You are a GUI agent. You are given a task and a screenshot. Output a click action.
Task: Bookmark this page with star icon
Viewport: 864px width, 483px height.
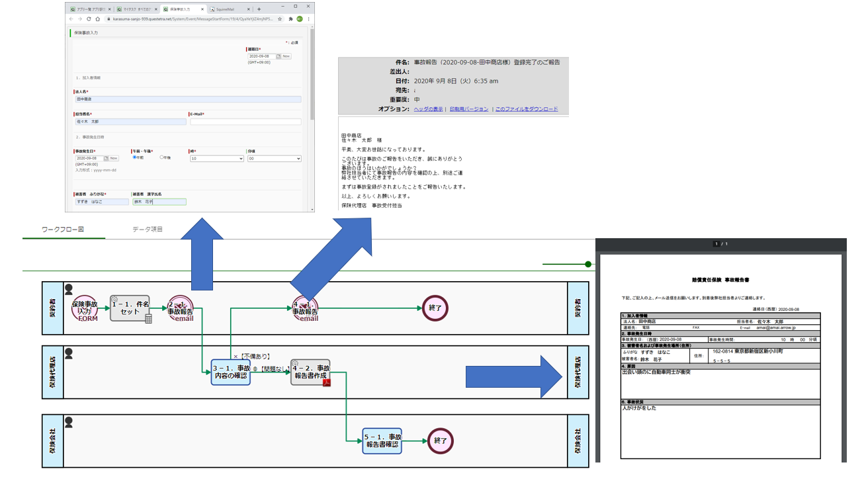point(281,19)
